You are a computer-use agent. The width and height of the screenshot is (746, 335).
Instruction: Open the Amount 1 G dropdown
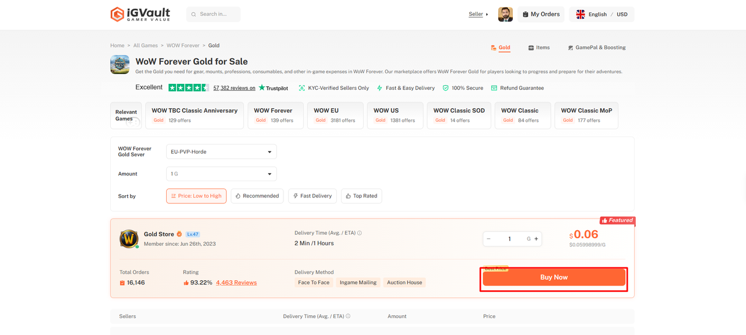pyautogui.click(x=221, y=174)
